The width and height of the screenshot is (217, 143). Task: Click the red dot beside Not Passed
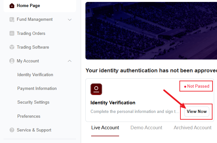[x=185, y=87]
